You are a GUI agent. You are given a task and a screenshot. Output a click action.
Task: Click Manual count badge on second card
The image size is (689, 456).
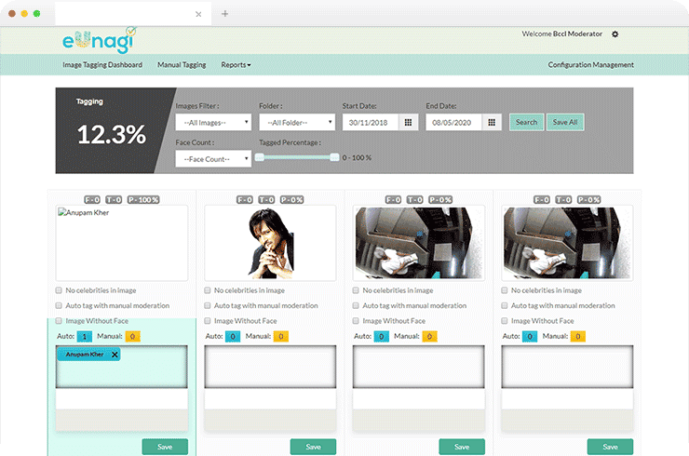(281, 337)
